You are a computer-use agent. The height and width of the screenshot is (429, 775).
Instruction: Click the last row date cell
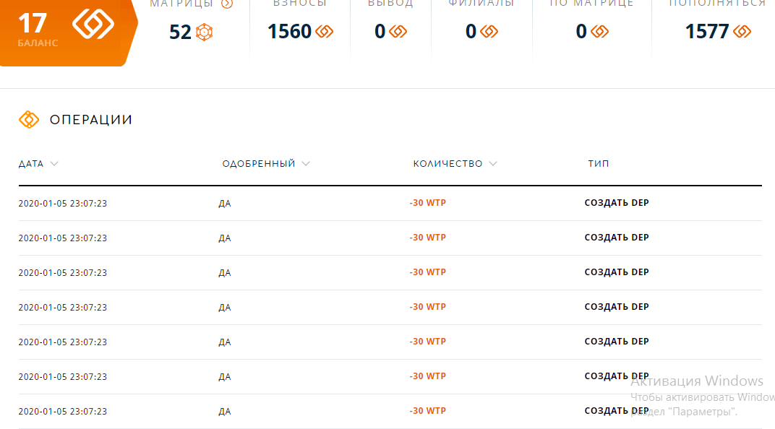63,411
